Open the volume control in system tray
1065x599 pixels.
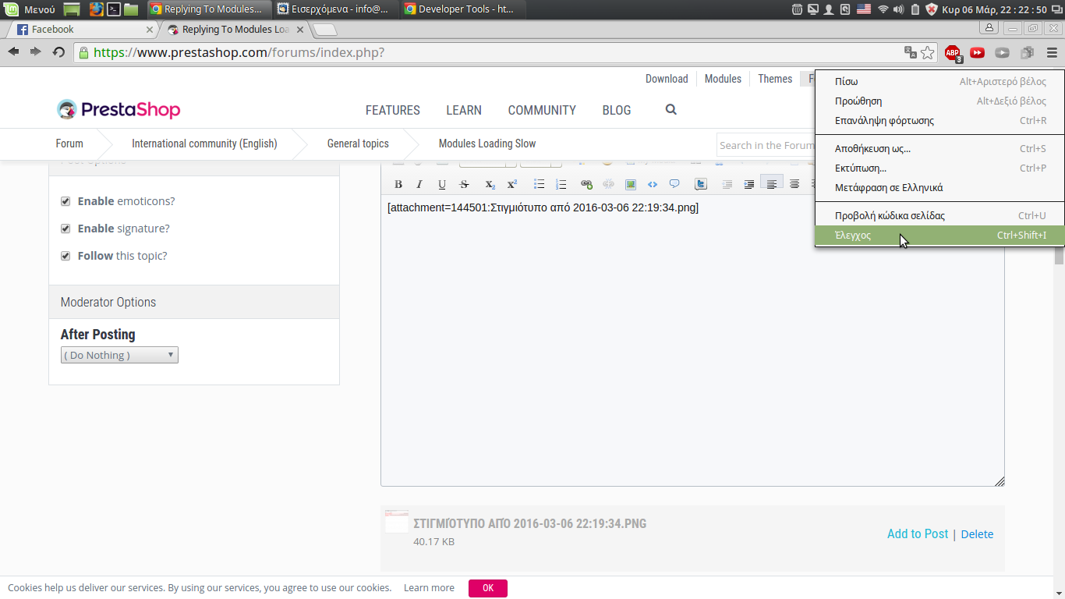point(898,9)
